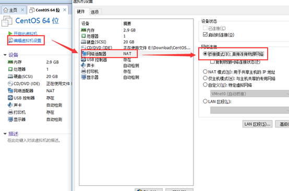Select CD/DVD (IDE) row in hardware list
This screenshot has width=289, height=191.
pyautogui.click(x=136, y=48)
